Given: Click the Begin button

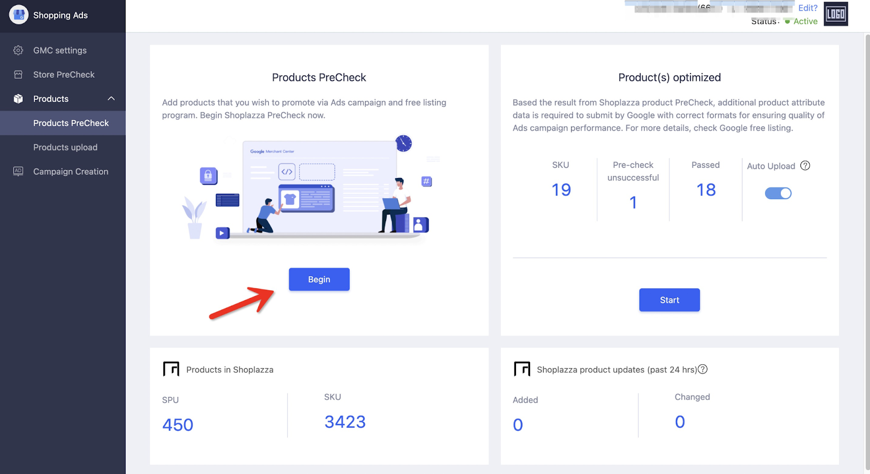Looking at the screenshot, I should pyautogui.click(x=319, y=279).
